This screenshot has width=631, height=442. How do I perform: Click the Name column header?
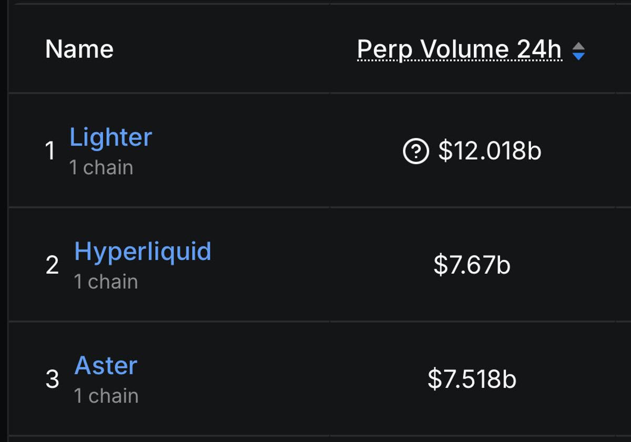pyautogui.click(x=78, y=49)
